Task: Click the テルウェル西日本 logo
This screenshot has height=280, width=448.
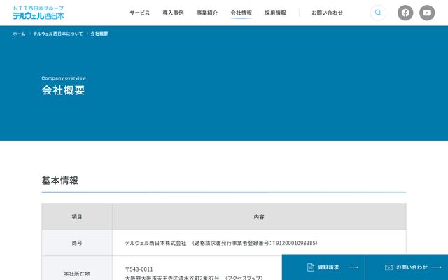Action: pyautogui.click(x=38, y=13)
